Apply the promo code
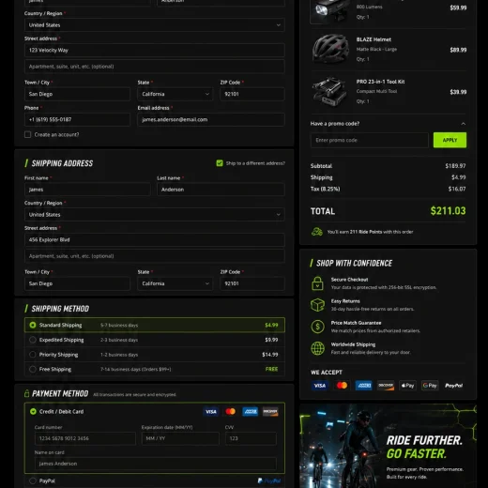Viewport: 488px width, 488px height. (450, 140)
